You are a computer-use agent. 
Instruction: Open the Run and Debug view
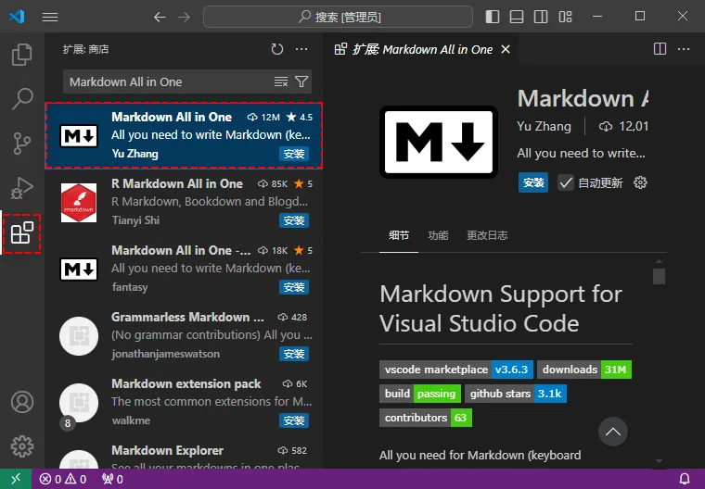coord(21,188)
